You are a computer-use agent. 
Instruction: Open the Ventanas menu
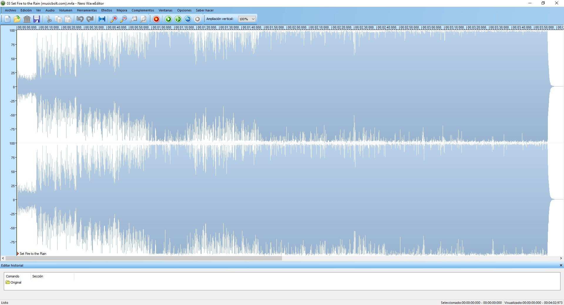[x=165, y=10]
